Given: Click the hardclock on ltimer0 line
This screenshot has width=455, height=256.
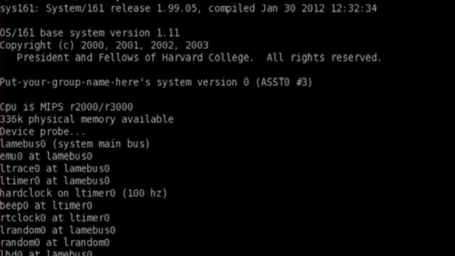Looking at the screenshot, I should tap(84, 193).
